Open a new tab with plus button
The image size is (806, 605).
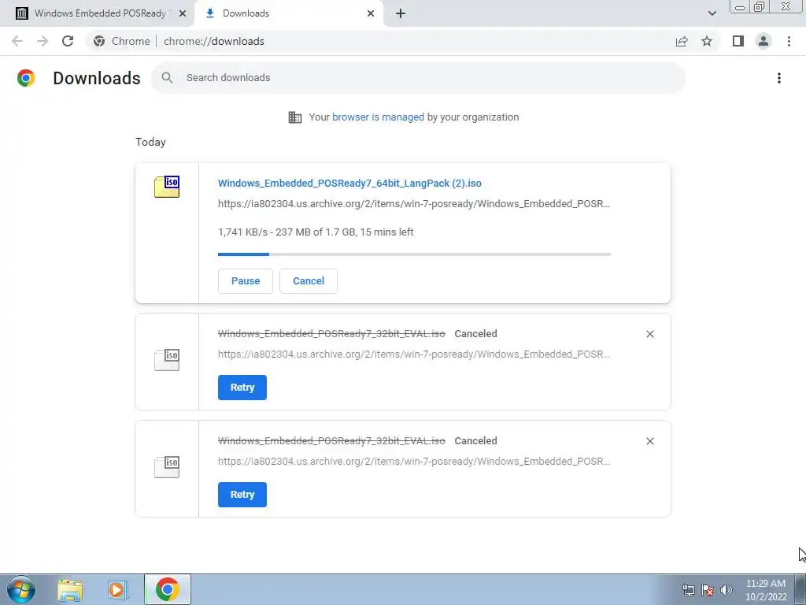tap(401, 13)
